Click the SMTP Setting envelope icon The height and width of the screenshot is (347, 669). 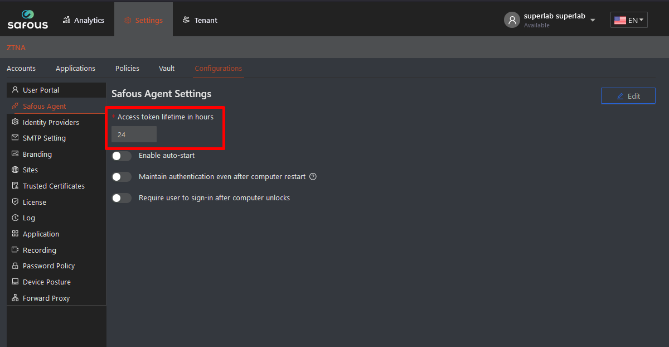(x=15, y=138)
